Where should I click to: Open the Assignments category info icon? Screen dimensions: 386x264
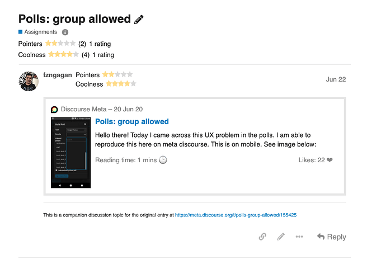(65, 32)
